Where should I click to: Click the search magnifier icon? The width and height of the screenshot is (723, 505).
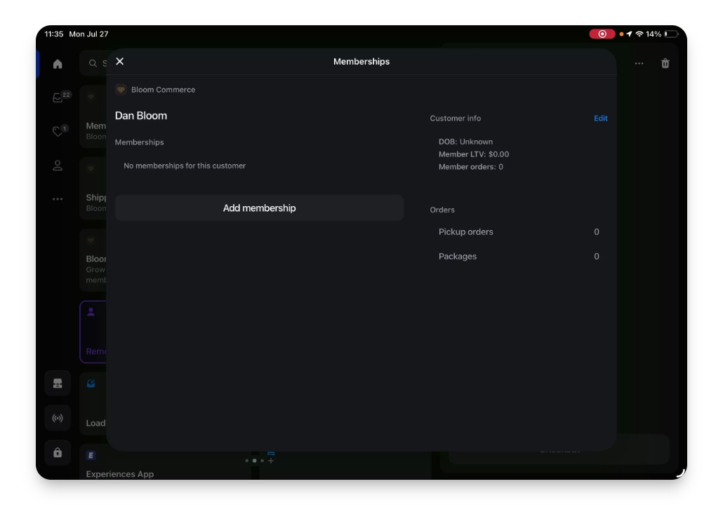tap(93, 63)
